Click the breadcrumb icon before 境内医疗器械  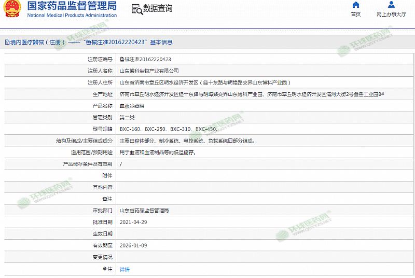pyautogui.click(x=7, y=42)
